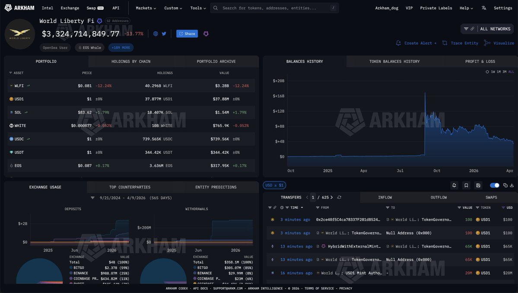Click the clock icon in Time column header
The image size is (518, 293).
(282, 208)
